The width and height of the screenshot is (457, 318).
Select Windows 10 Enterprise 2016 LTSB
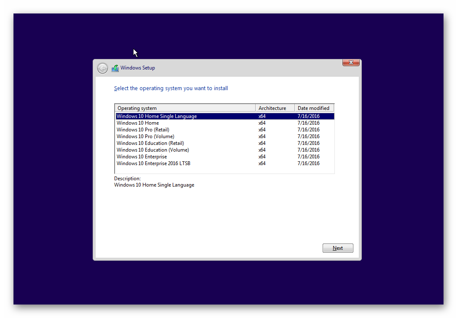pos(225,163)
